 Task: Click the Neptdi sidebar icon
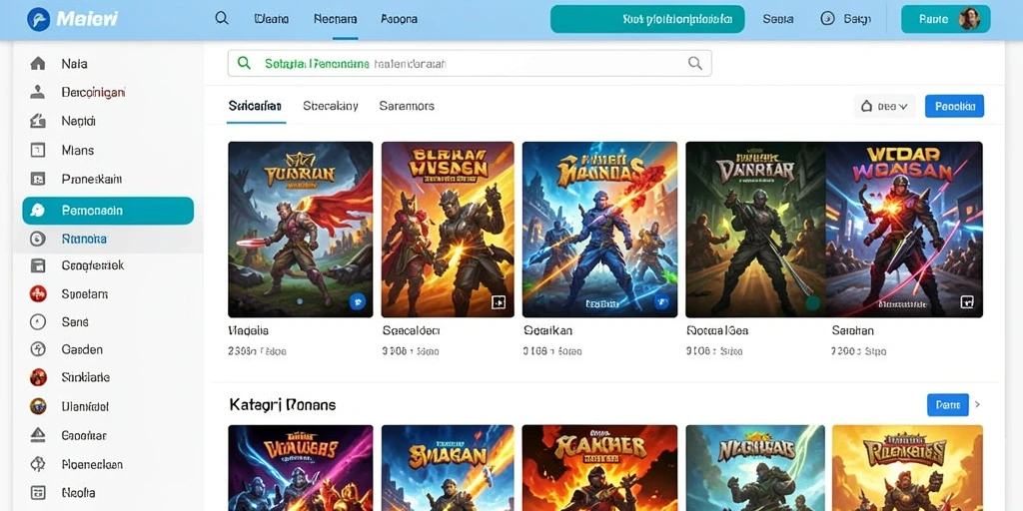[x=38, y=121]
